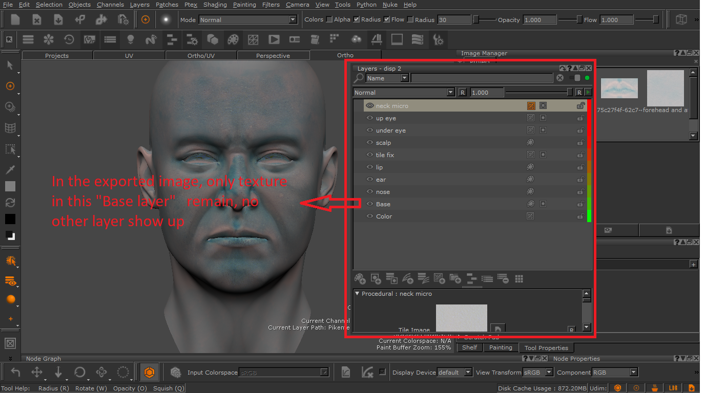Select the lips image thumbnail in Image Manager
Screen dimensions: 705x393
click(619, 88)
